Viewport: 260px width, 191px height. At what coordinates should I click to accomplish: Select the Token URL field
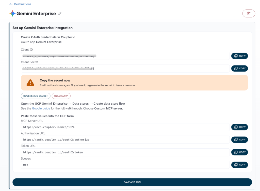[x=125, y=152]
